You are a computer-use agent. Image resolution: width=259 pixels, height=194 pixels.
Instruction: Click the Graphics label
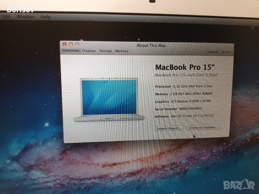pos(162,102)
